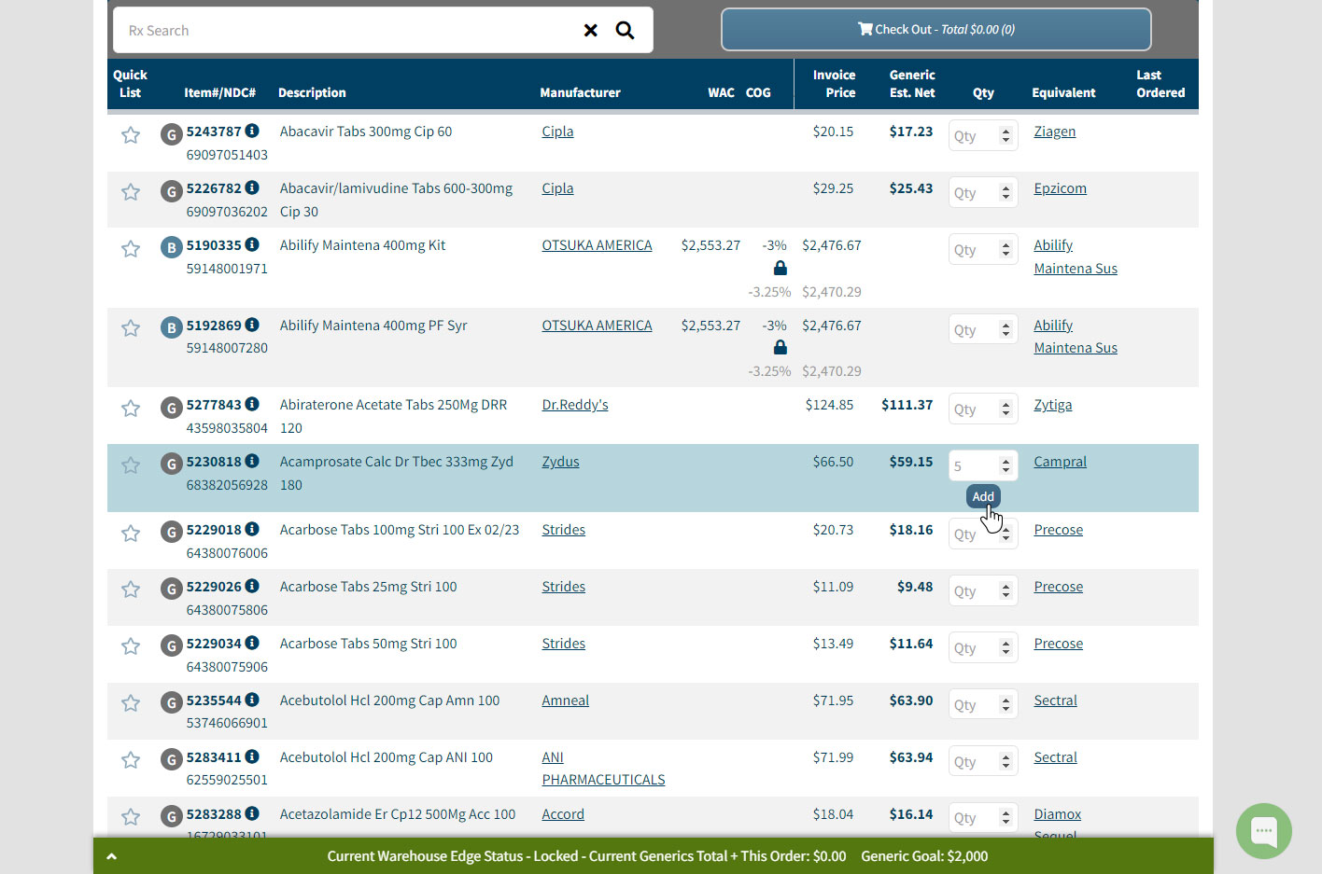The image size is (1322, 874).
Task: Click the B brand badge for 5192869
Action: point(171,328)
